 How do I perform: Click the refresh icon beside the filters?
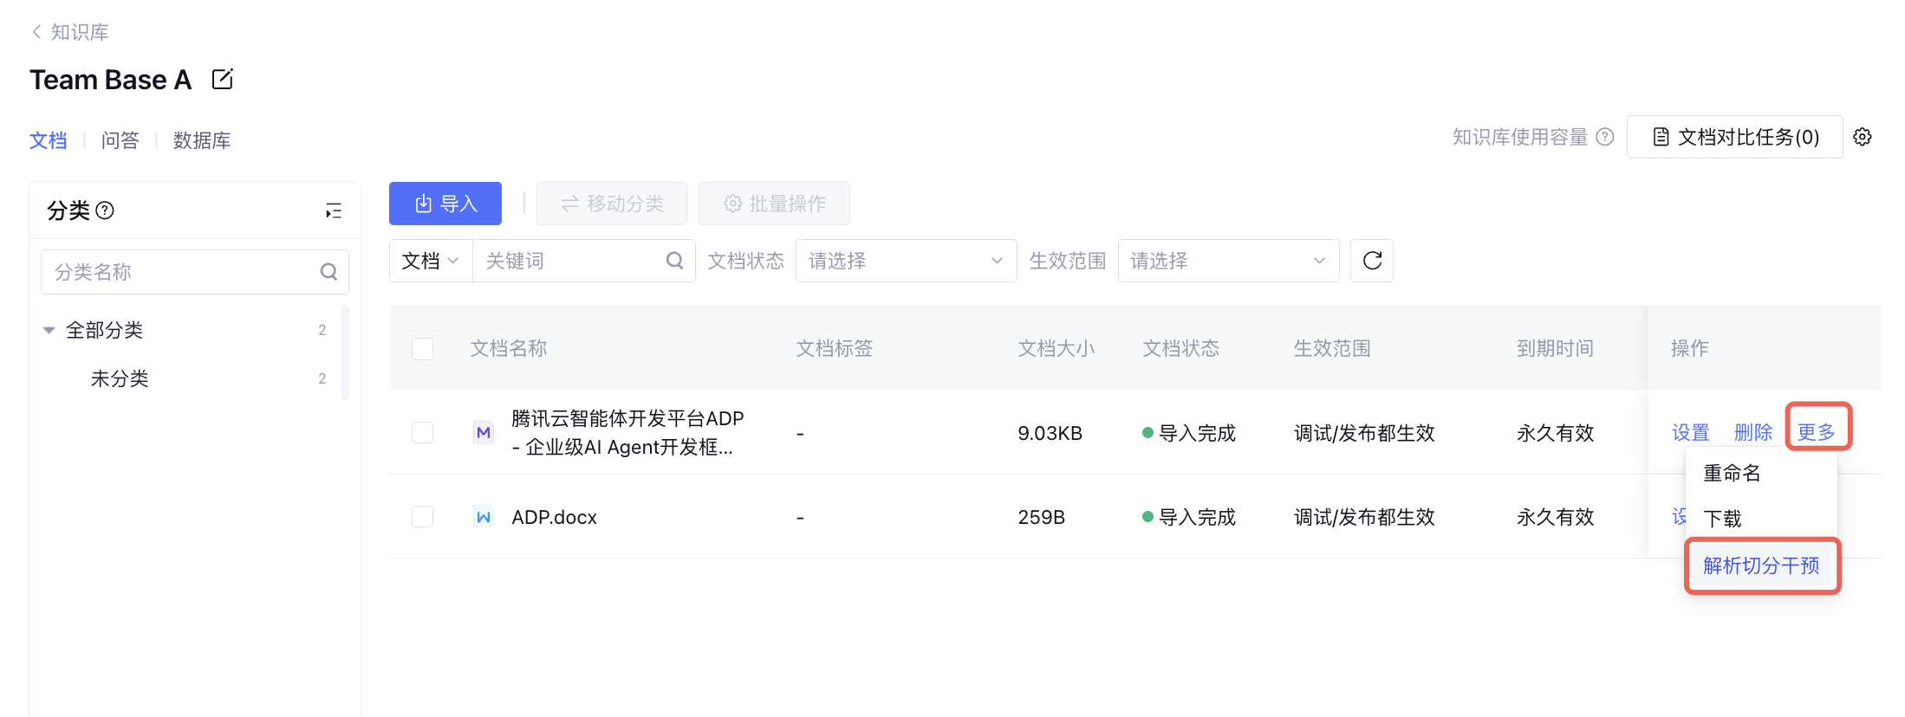pos(1372,261)
